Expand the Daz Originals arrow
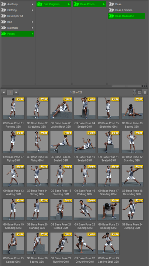Screen dimensions: 149x266 69,4
